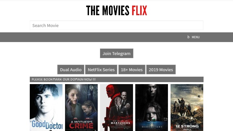Open the Hereditary movie poster
The height and width of the screenshot is (131, 233).
click(x=151, y=107)
